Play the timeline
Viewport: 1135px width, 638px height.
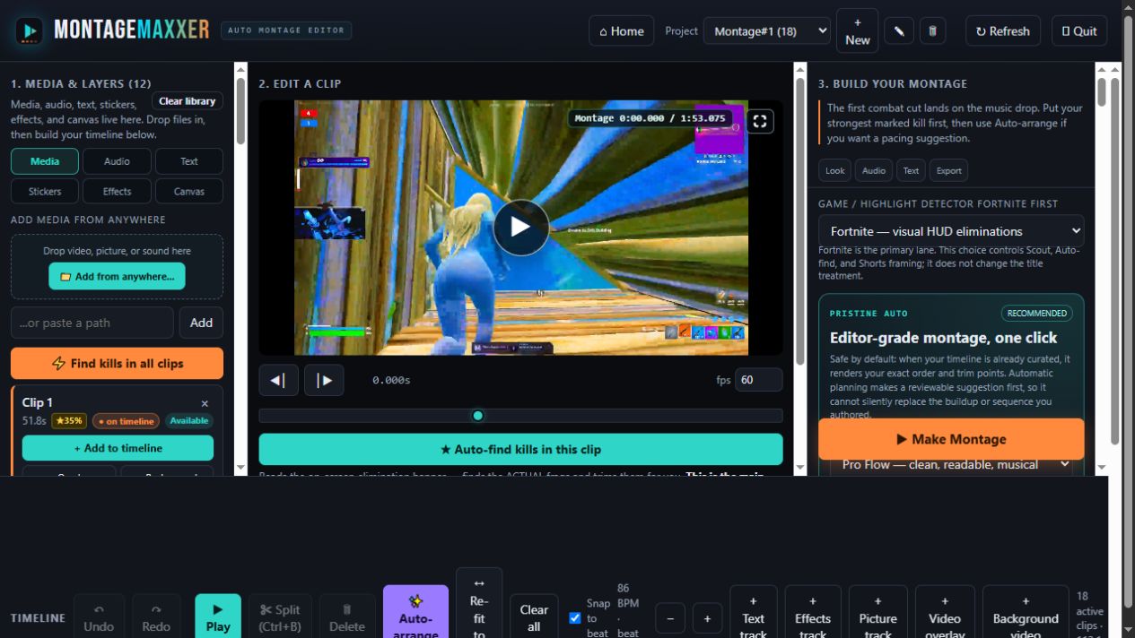218,618
